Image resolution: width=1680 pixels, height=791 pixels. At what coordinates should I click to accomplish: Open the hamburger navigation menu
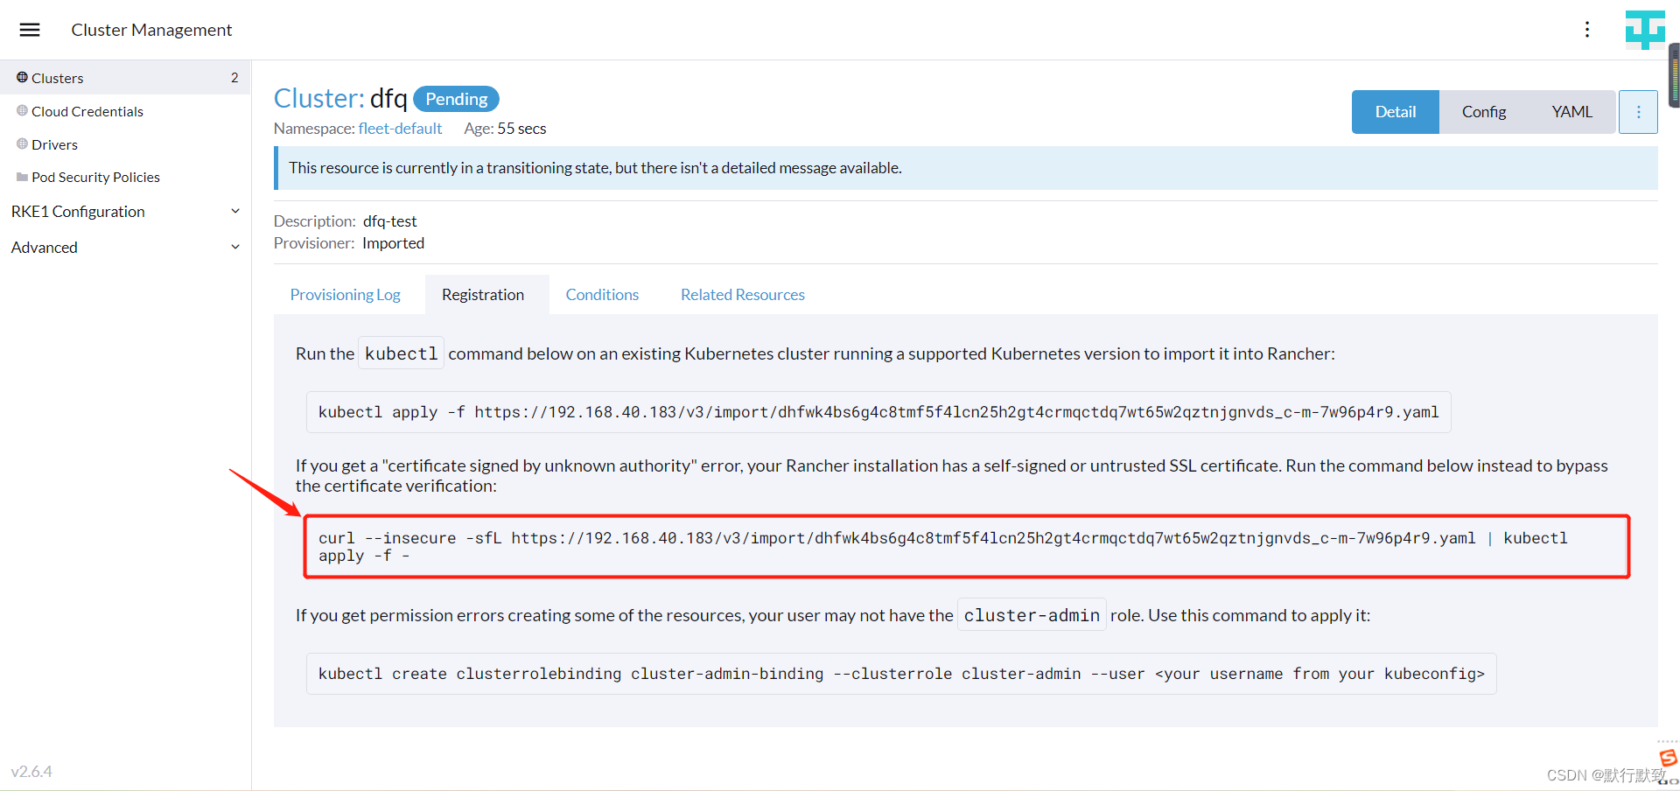coord(30,30)
